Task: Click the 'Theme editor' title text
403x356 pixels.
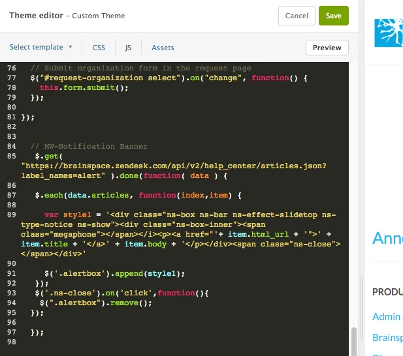Action: point(36,16)
